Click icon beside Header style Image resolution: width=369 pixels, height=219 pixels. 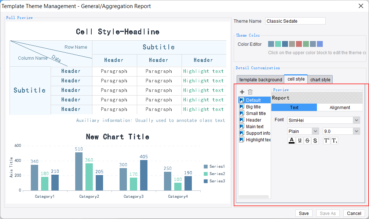click(242, 120)
